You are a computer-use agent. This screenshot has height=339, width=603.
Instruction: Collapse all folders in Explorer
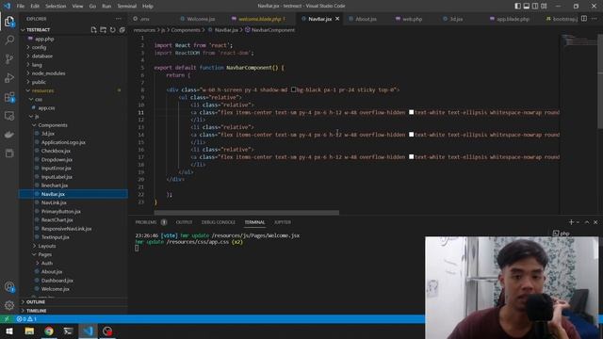[122, 29]
